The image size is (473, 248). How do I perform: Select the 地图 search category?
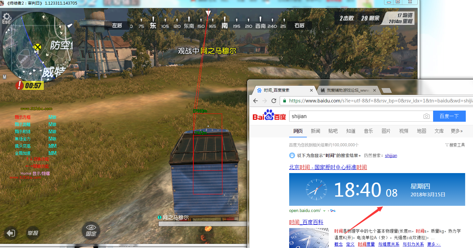click(421, 131)
